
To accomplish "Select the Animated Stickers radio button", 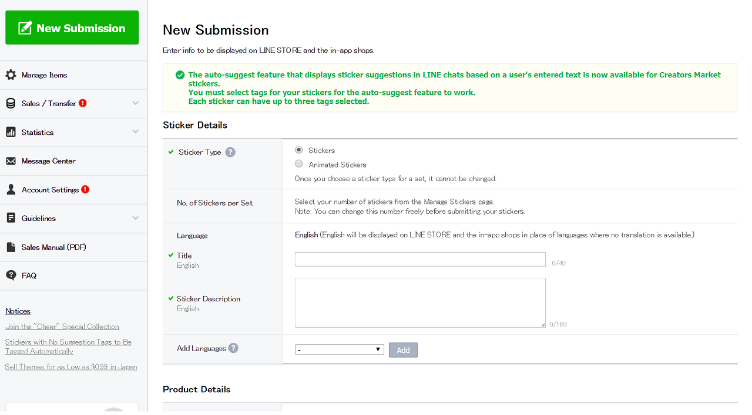I will (x=299, y=164).
